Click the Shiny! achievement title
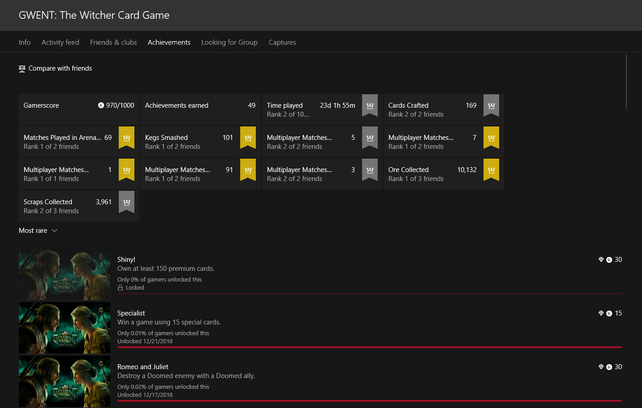642x408 pixels. click(x=126, y=260)
